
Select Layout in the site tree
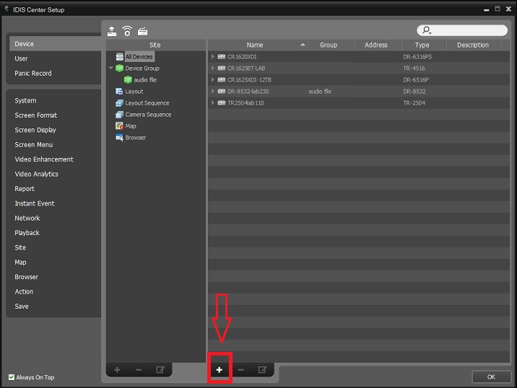point(134,92)
